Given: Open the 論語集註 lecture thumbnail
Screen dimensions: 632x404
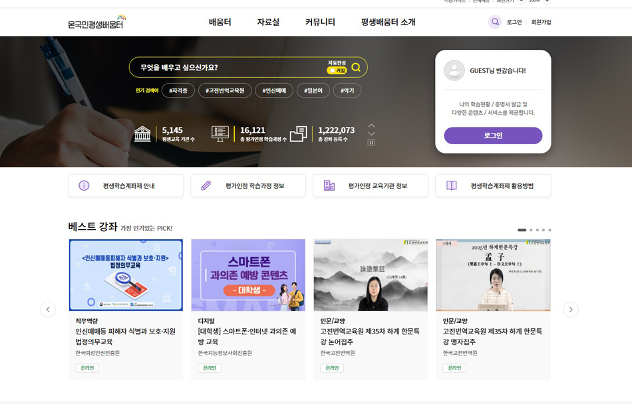Looking at the screenshot, I should tap(371, 275).
